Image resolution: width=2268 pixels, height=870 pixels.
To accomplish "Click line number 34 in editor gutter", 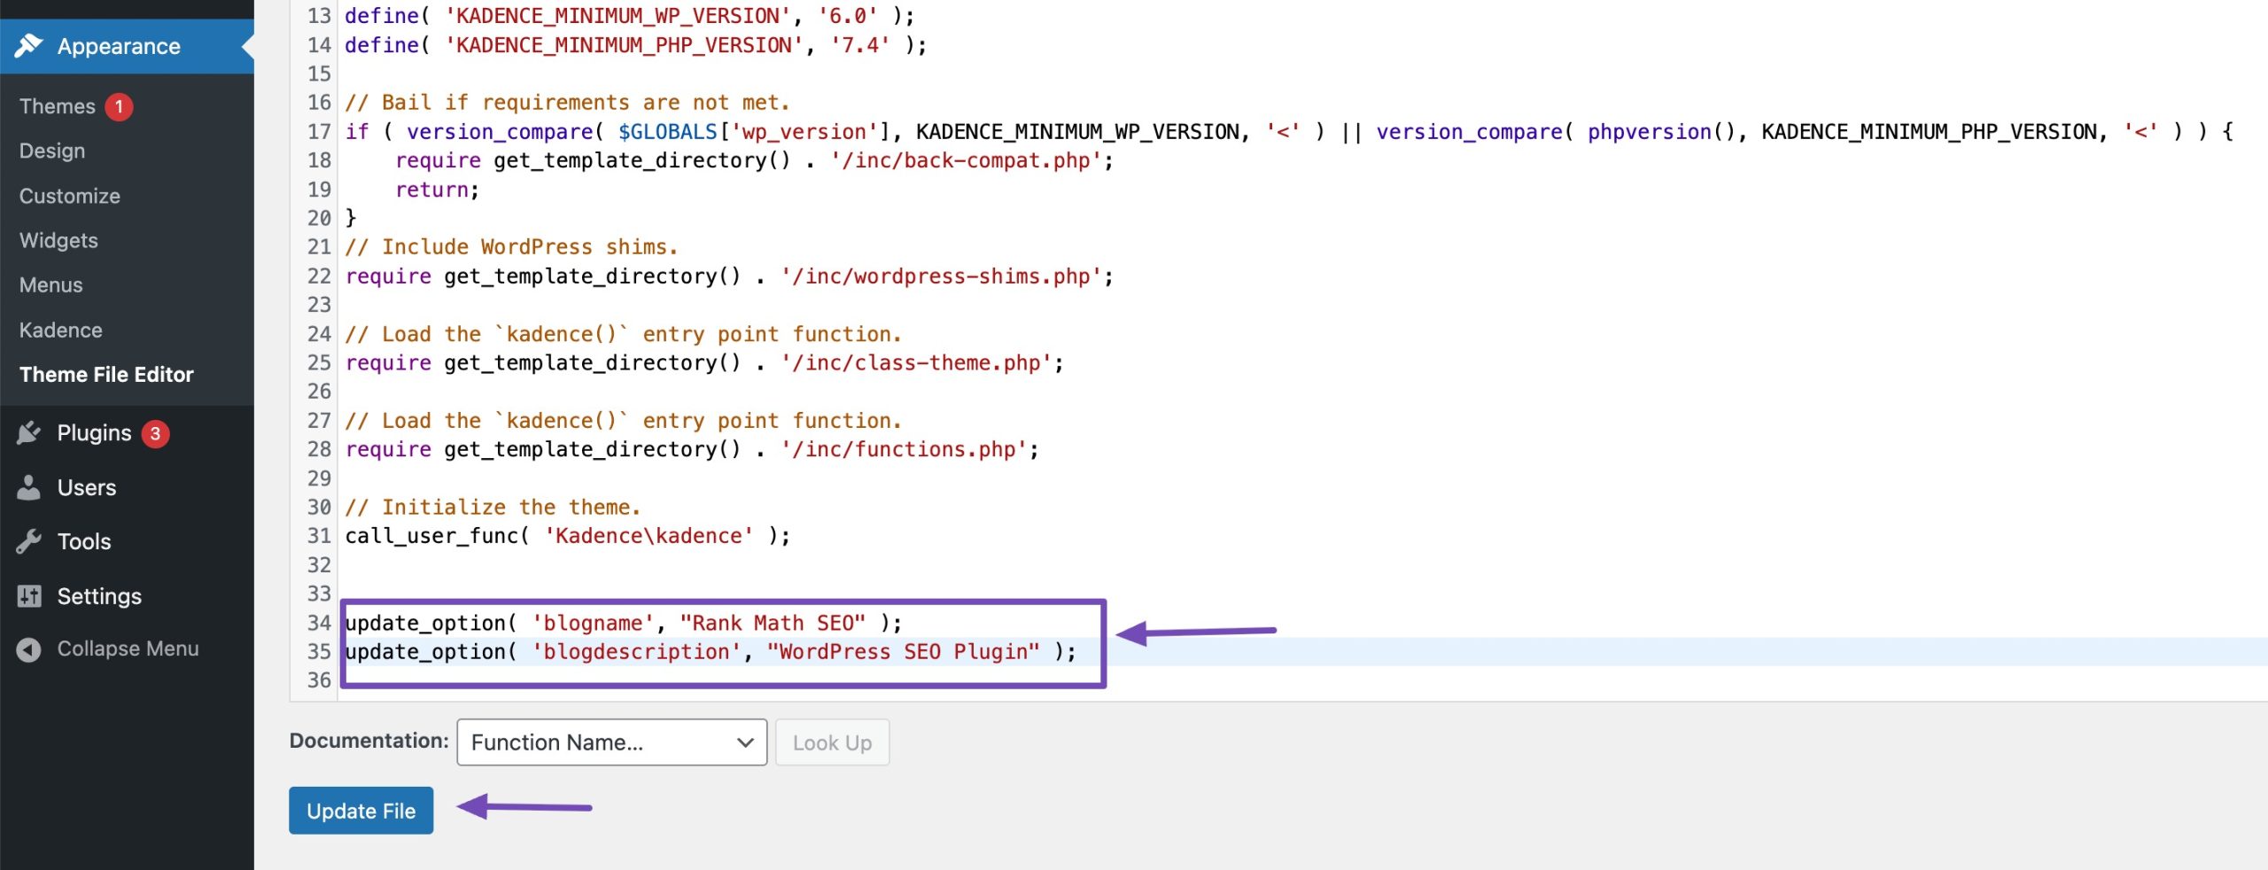I will 319,623.
